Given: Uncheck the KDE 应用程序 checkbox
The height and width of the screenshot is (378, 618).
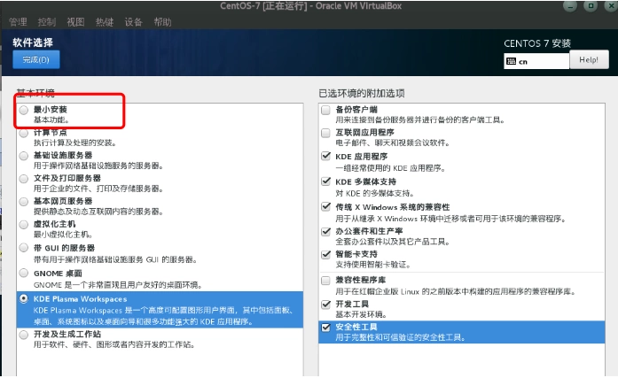Looking at the screenshot, I should click(325, 156).
